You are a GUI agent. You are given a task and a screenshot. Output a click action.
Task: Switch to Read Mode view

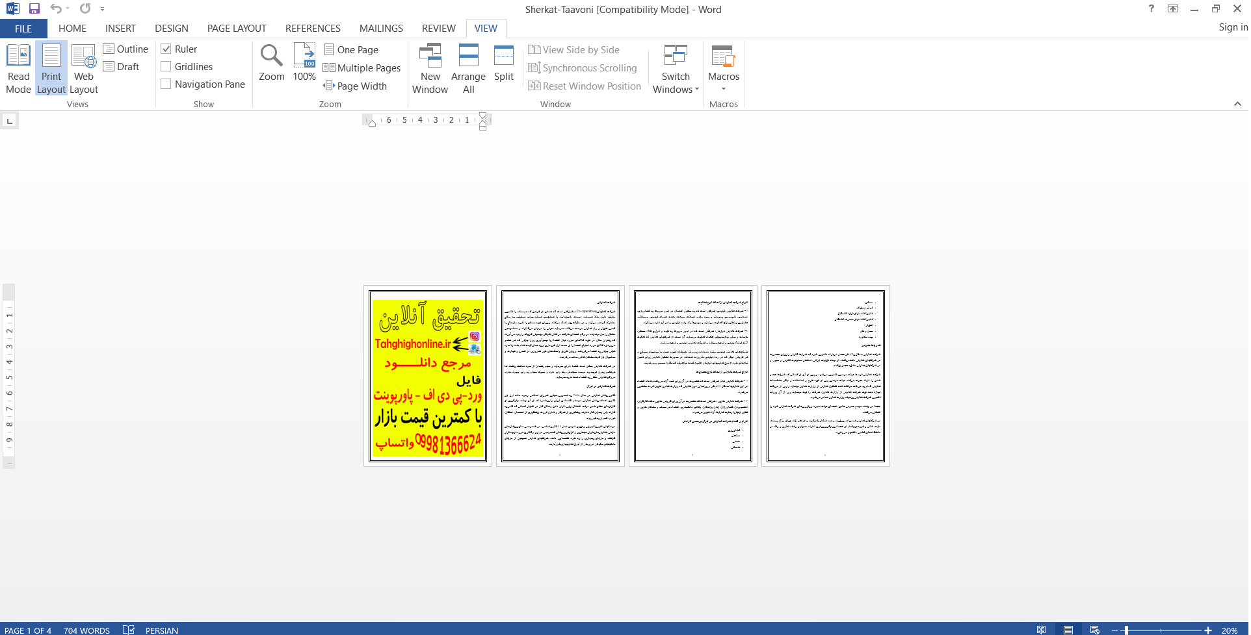[18, 69]
